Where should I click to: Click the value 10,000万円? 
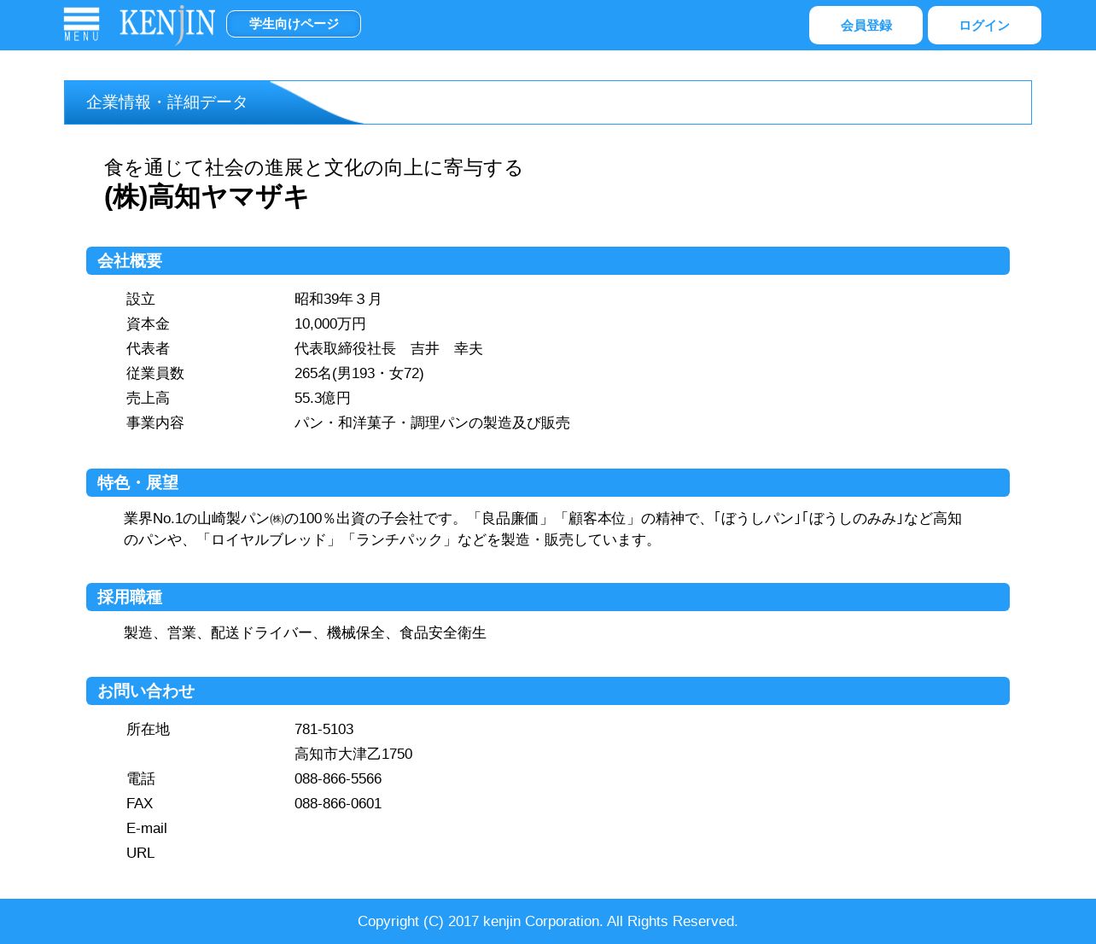(330, 324)
